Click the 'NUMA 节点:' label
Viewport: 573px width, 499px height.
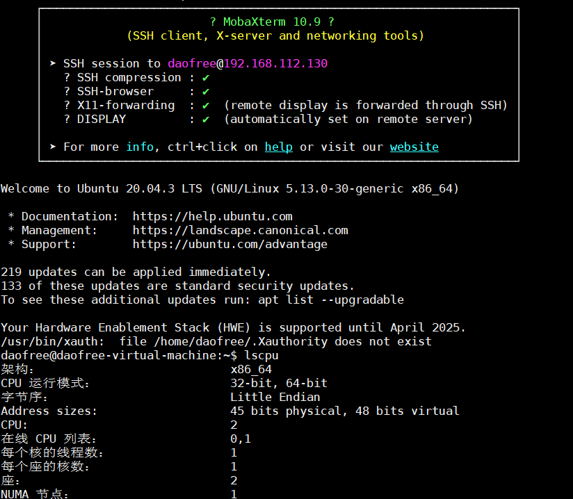pos(35,494)
